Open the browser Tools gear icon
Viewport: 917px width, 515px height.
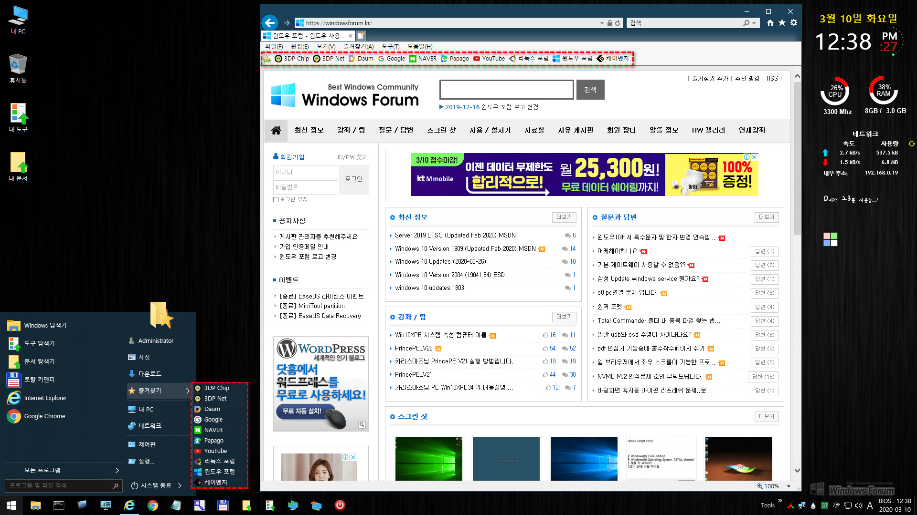coord(794,23)
